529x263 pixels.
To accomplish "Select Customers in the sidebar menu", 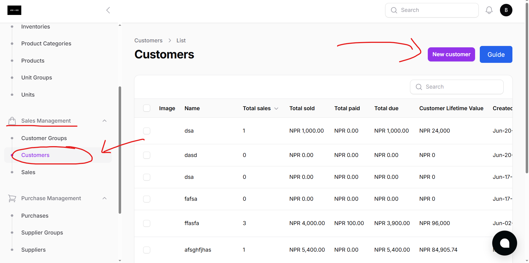I will coord(35,155).
